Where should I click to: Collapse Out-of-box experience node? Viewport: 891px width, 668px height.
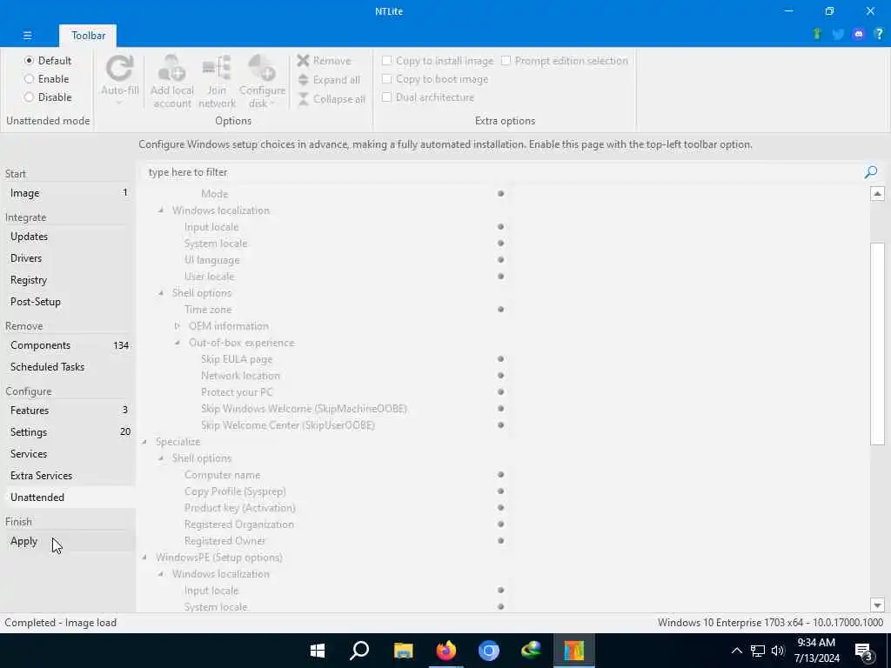pyautogui.click(x=178, y=343)
